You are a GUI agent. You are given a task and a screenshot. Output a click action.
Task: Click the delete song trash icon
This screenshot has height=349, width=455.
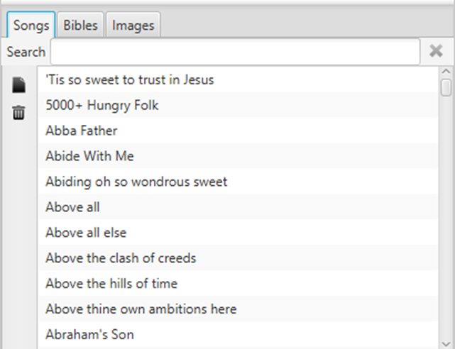(19, 112)
